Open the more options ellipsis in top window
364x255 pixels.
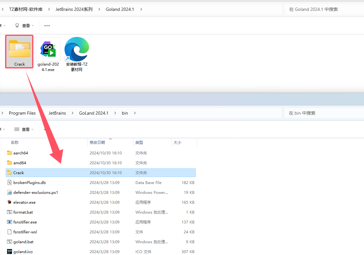click(47, 25)
